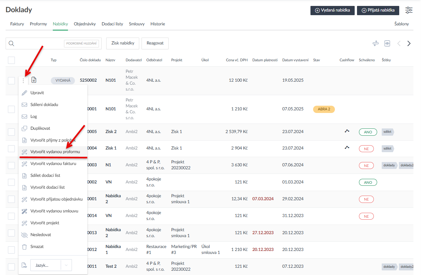
Task: Select the checkbox in the Zisk 2 row
Action: [12, 132]
